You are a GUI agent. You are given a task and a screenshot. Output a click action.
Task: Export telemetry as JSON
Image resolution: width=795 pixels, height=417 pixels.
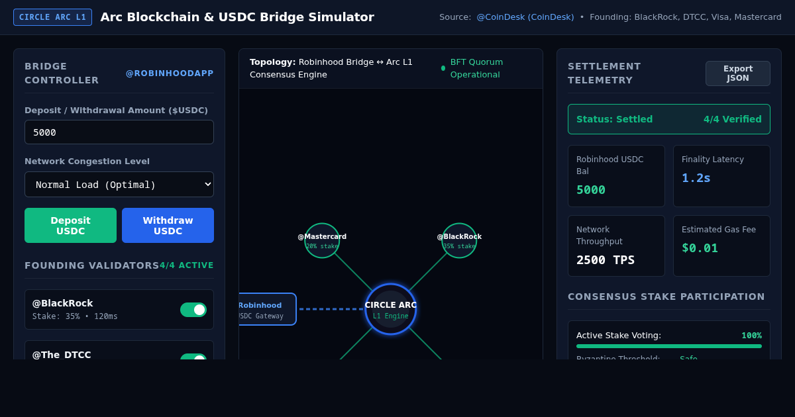[737, 73]
